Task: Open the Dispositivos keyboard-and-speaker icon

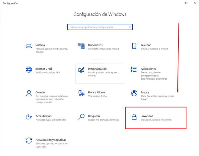Action: [x=81, y=46]
